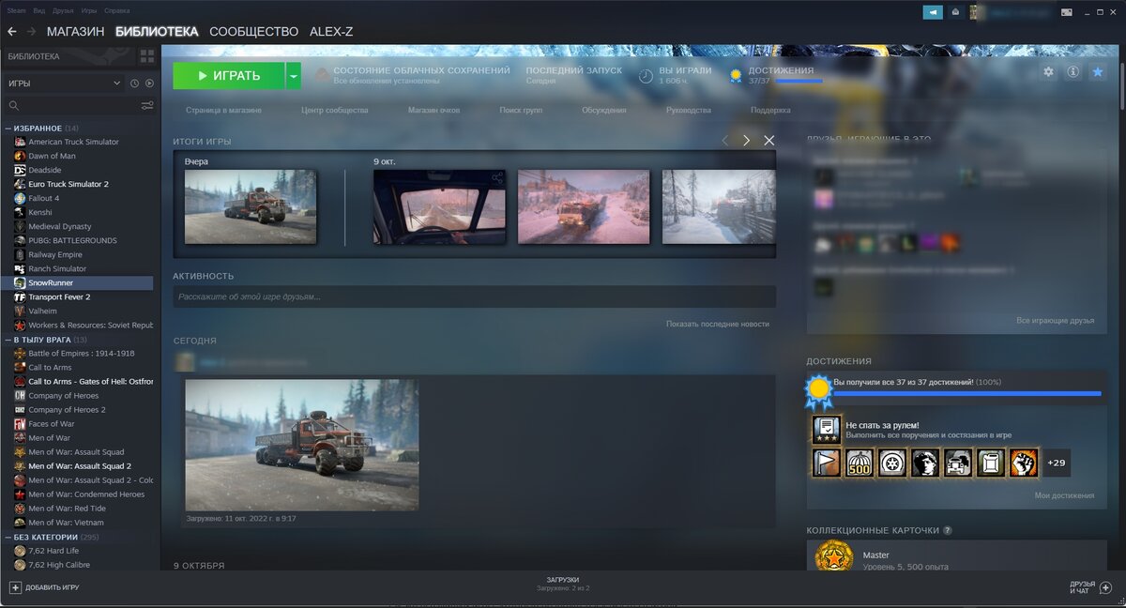The width and height of the screenshot is (1126, 608).
Task: Open advanced filter sliders icon in search
Action: point(147,106)
